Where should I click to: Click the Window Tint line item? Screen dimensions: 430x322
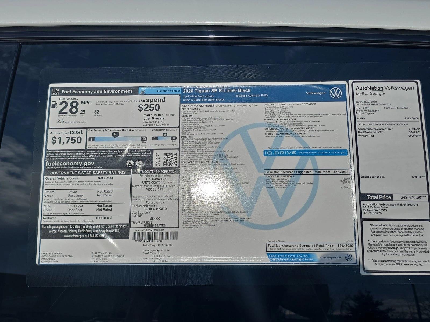[389, 136]
